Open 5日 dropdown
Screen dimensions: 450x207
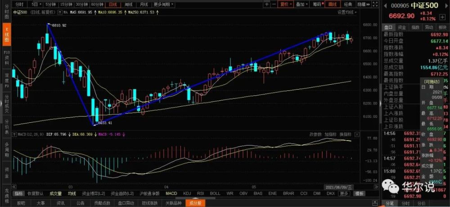click(36, 4)
